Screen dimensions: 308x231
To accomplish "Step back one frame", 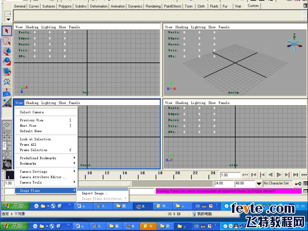I will [x=254, y=175].
